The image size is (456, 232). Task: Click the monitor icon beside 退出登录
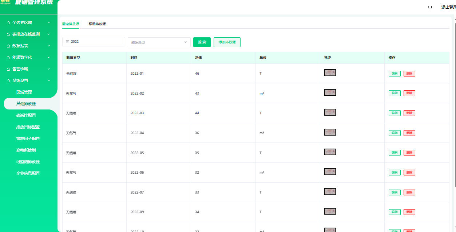coord(430,7)
